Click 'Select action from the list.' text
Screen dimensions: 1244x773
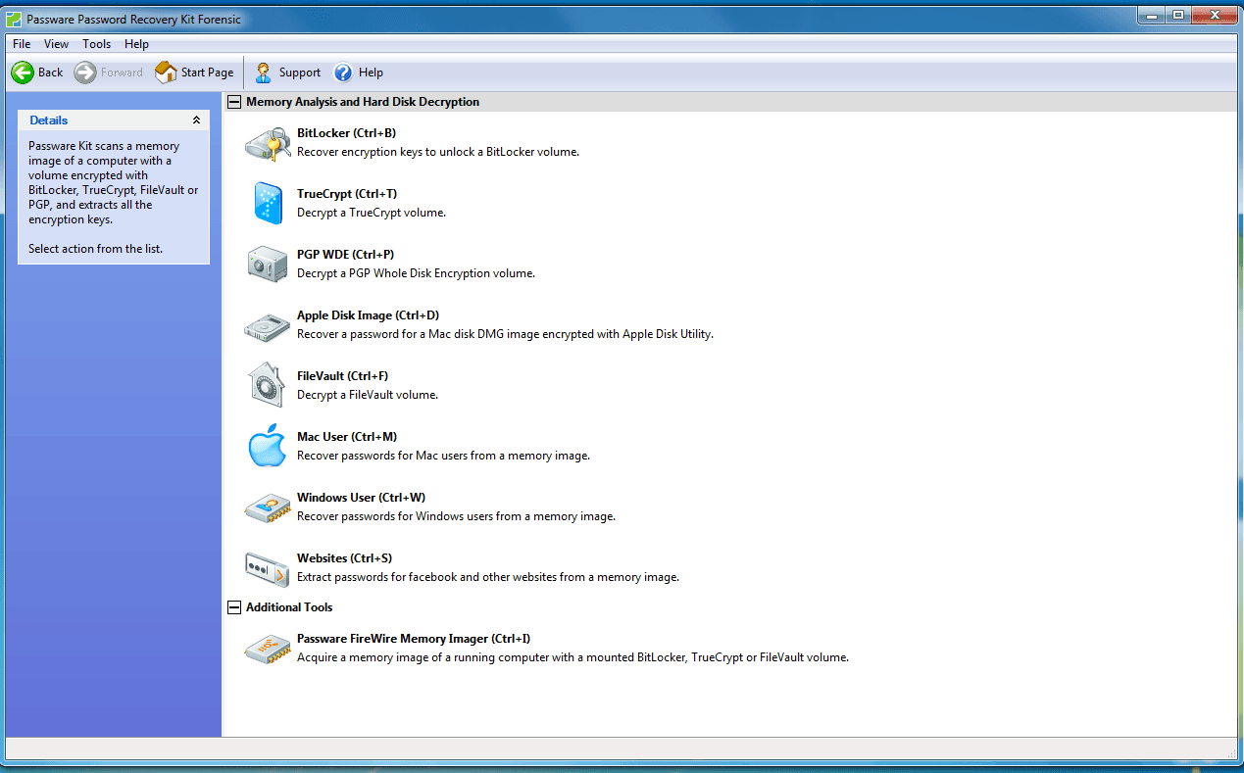click(x=96, y=249)
